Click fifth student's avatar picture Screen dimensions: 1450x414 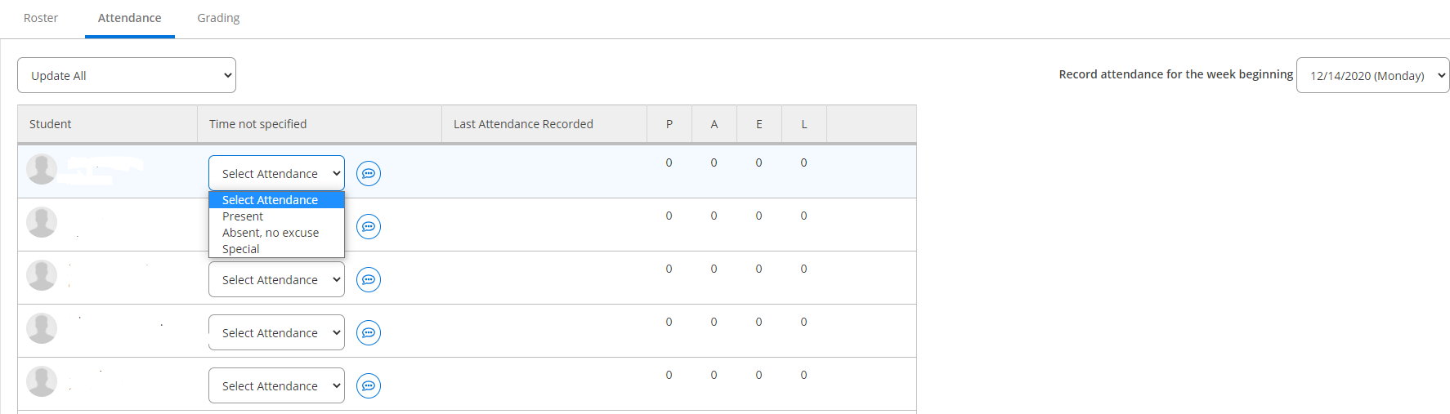[42, 381]
